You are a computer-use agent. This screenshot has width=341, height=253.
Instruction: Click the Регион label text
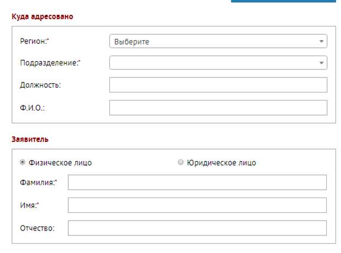coord(34,41)
